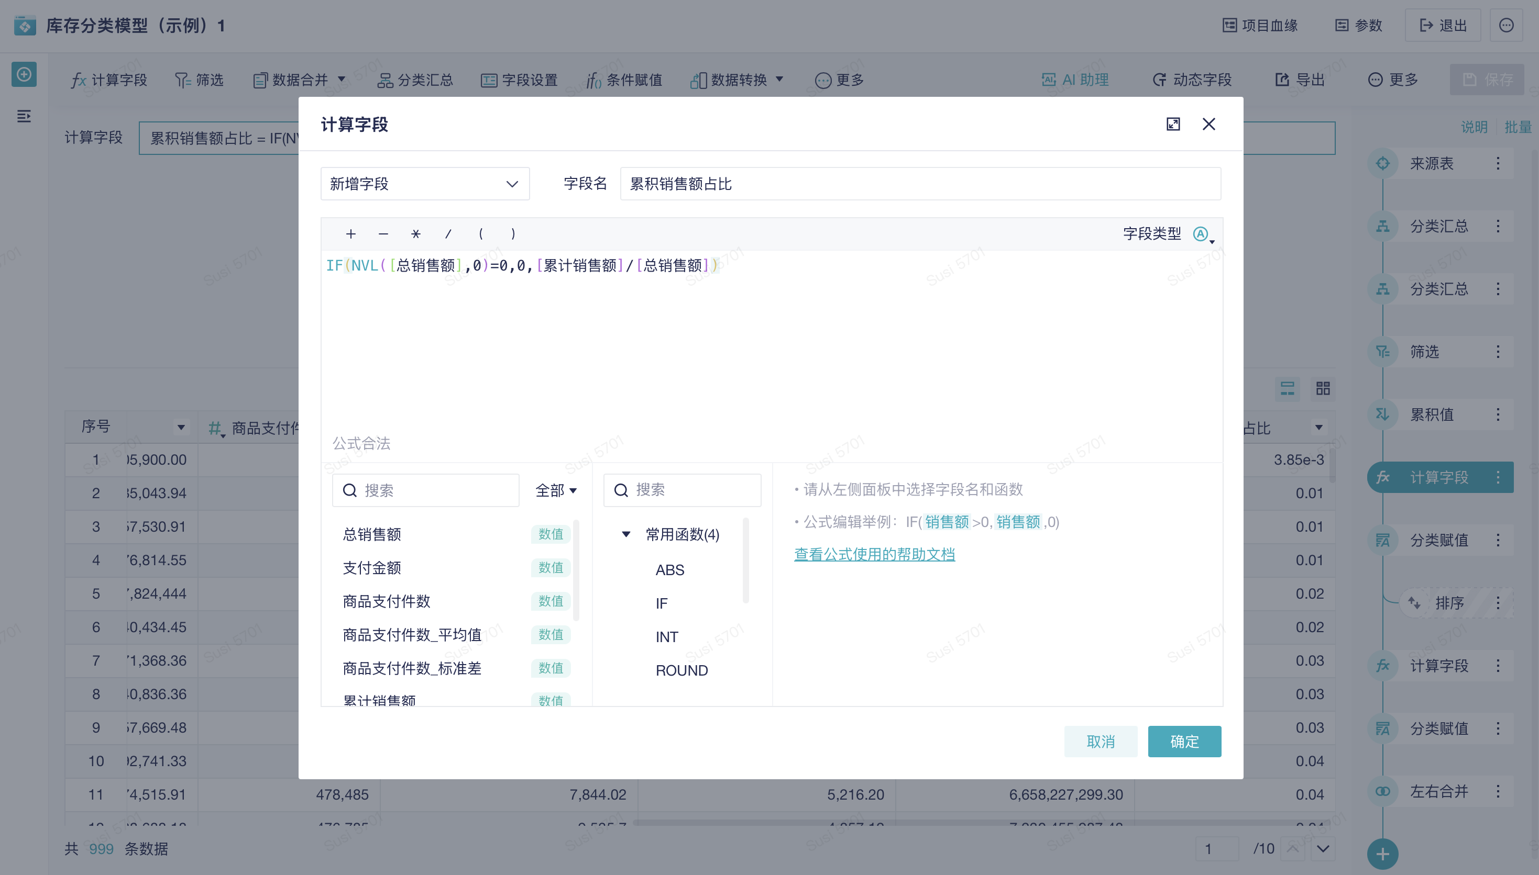
Task: Click the field list scrollbar
Action: pyautogui.click(x=576, y=571)
